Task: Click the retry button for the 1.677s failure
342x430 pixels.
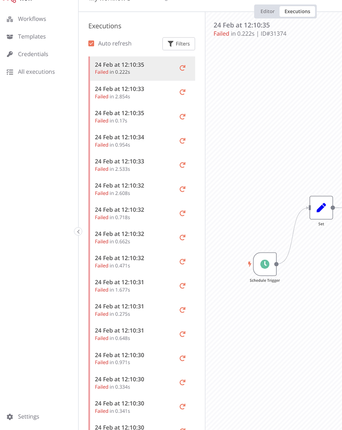Action: point(182,286)
